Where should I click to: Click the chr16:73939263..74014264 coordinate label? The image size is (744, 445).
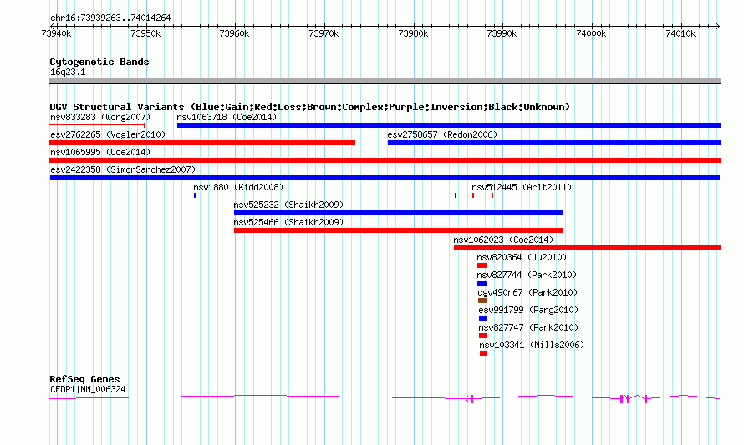[x=110, y=18]
